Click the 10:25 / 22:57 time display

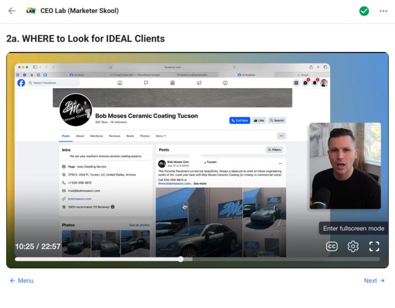38,247
